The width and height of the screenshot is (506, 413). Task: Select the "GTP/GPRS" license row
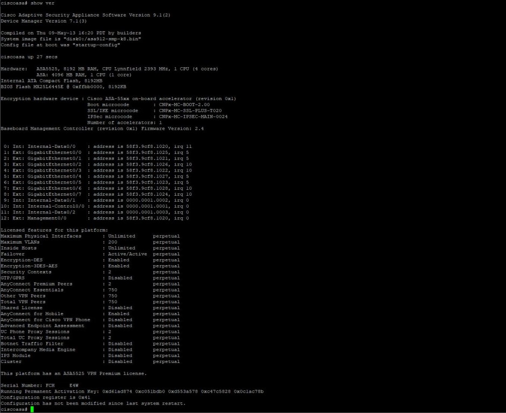(90, 278)
